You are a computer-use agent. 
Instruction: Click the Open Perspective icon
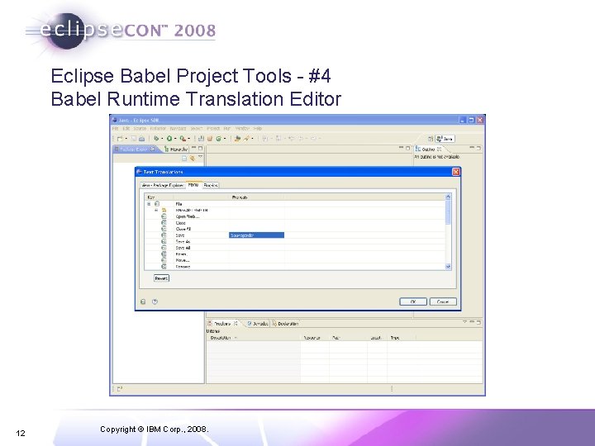[431, 139]
